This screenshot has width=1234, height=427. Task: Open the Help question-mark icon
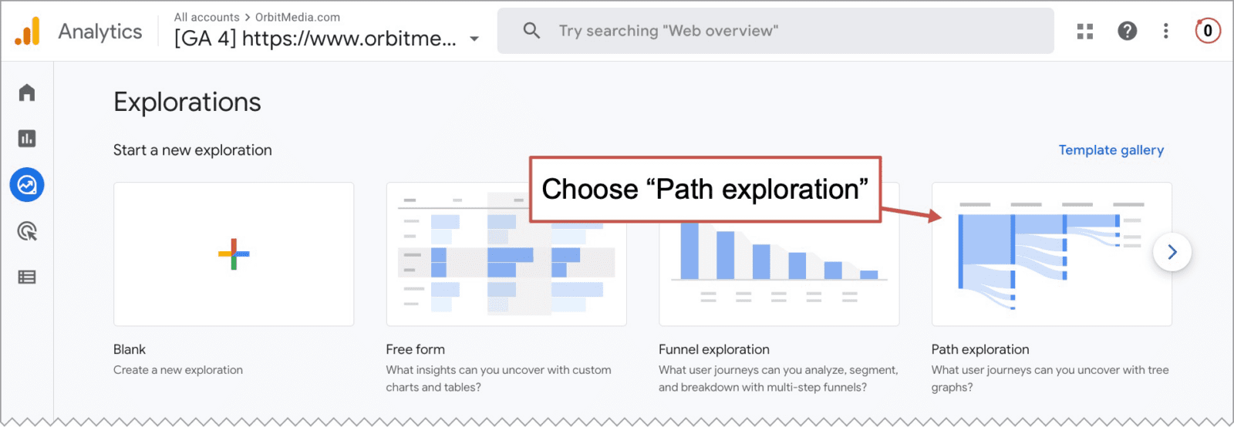click(x=1128, y=31)
